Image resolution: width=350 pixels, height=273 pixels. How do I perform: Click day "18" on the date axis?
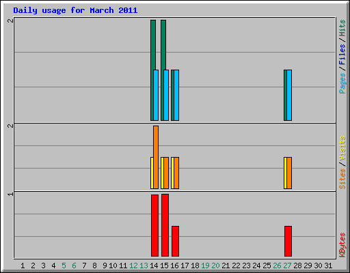(x=195, y=265)
